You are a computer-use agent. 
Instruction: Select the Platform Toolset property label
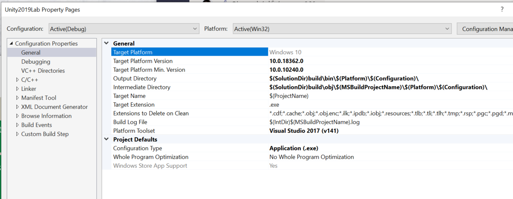coord(134,131)
